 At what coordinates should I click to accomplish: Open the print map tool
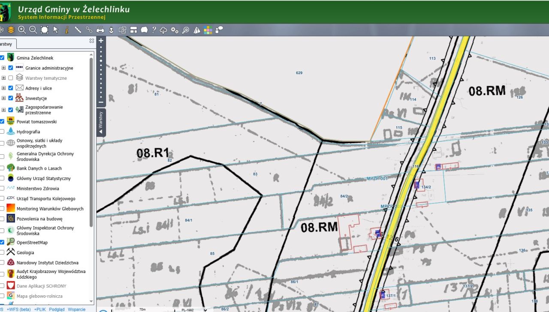pyautogui.click(x=100, y=30)
